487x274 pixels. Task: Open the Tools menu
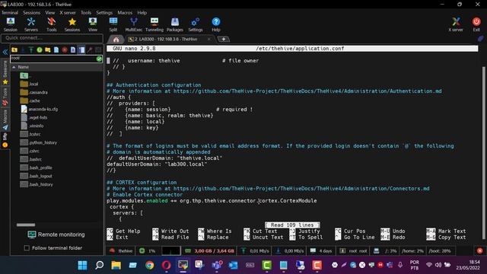click(86, 13)
